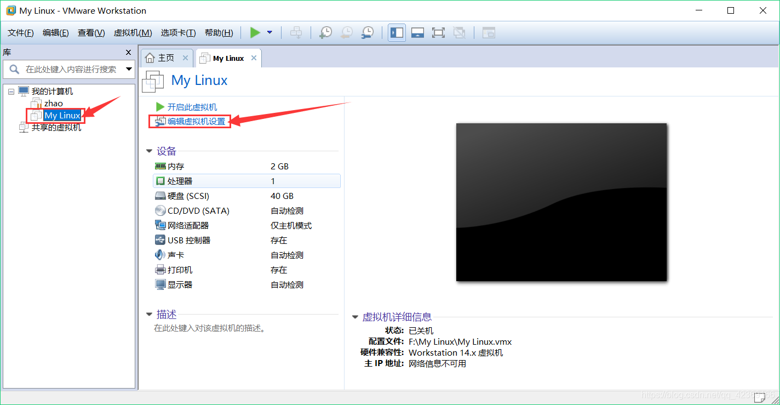780x405 pixels.
Task: Select 共享的虚拟机 in the library tree
Action: [56, 127]
